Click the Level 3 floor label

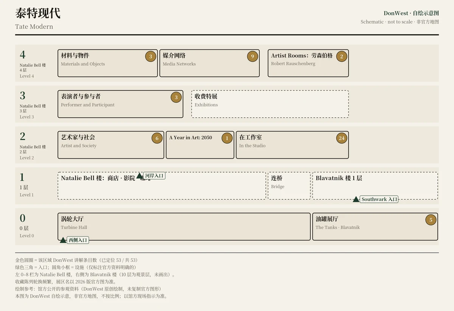(27, 117)
